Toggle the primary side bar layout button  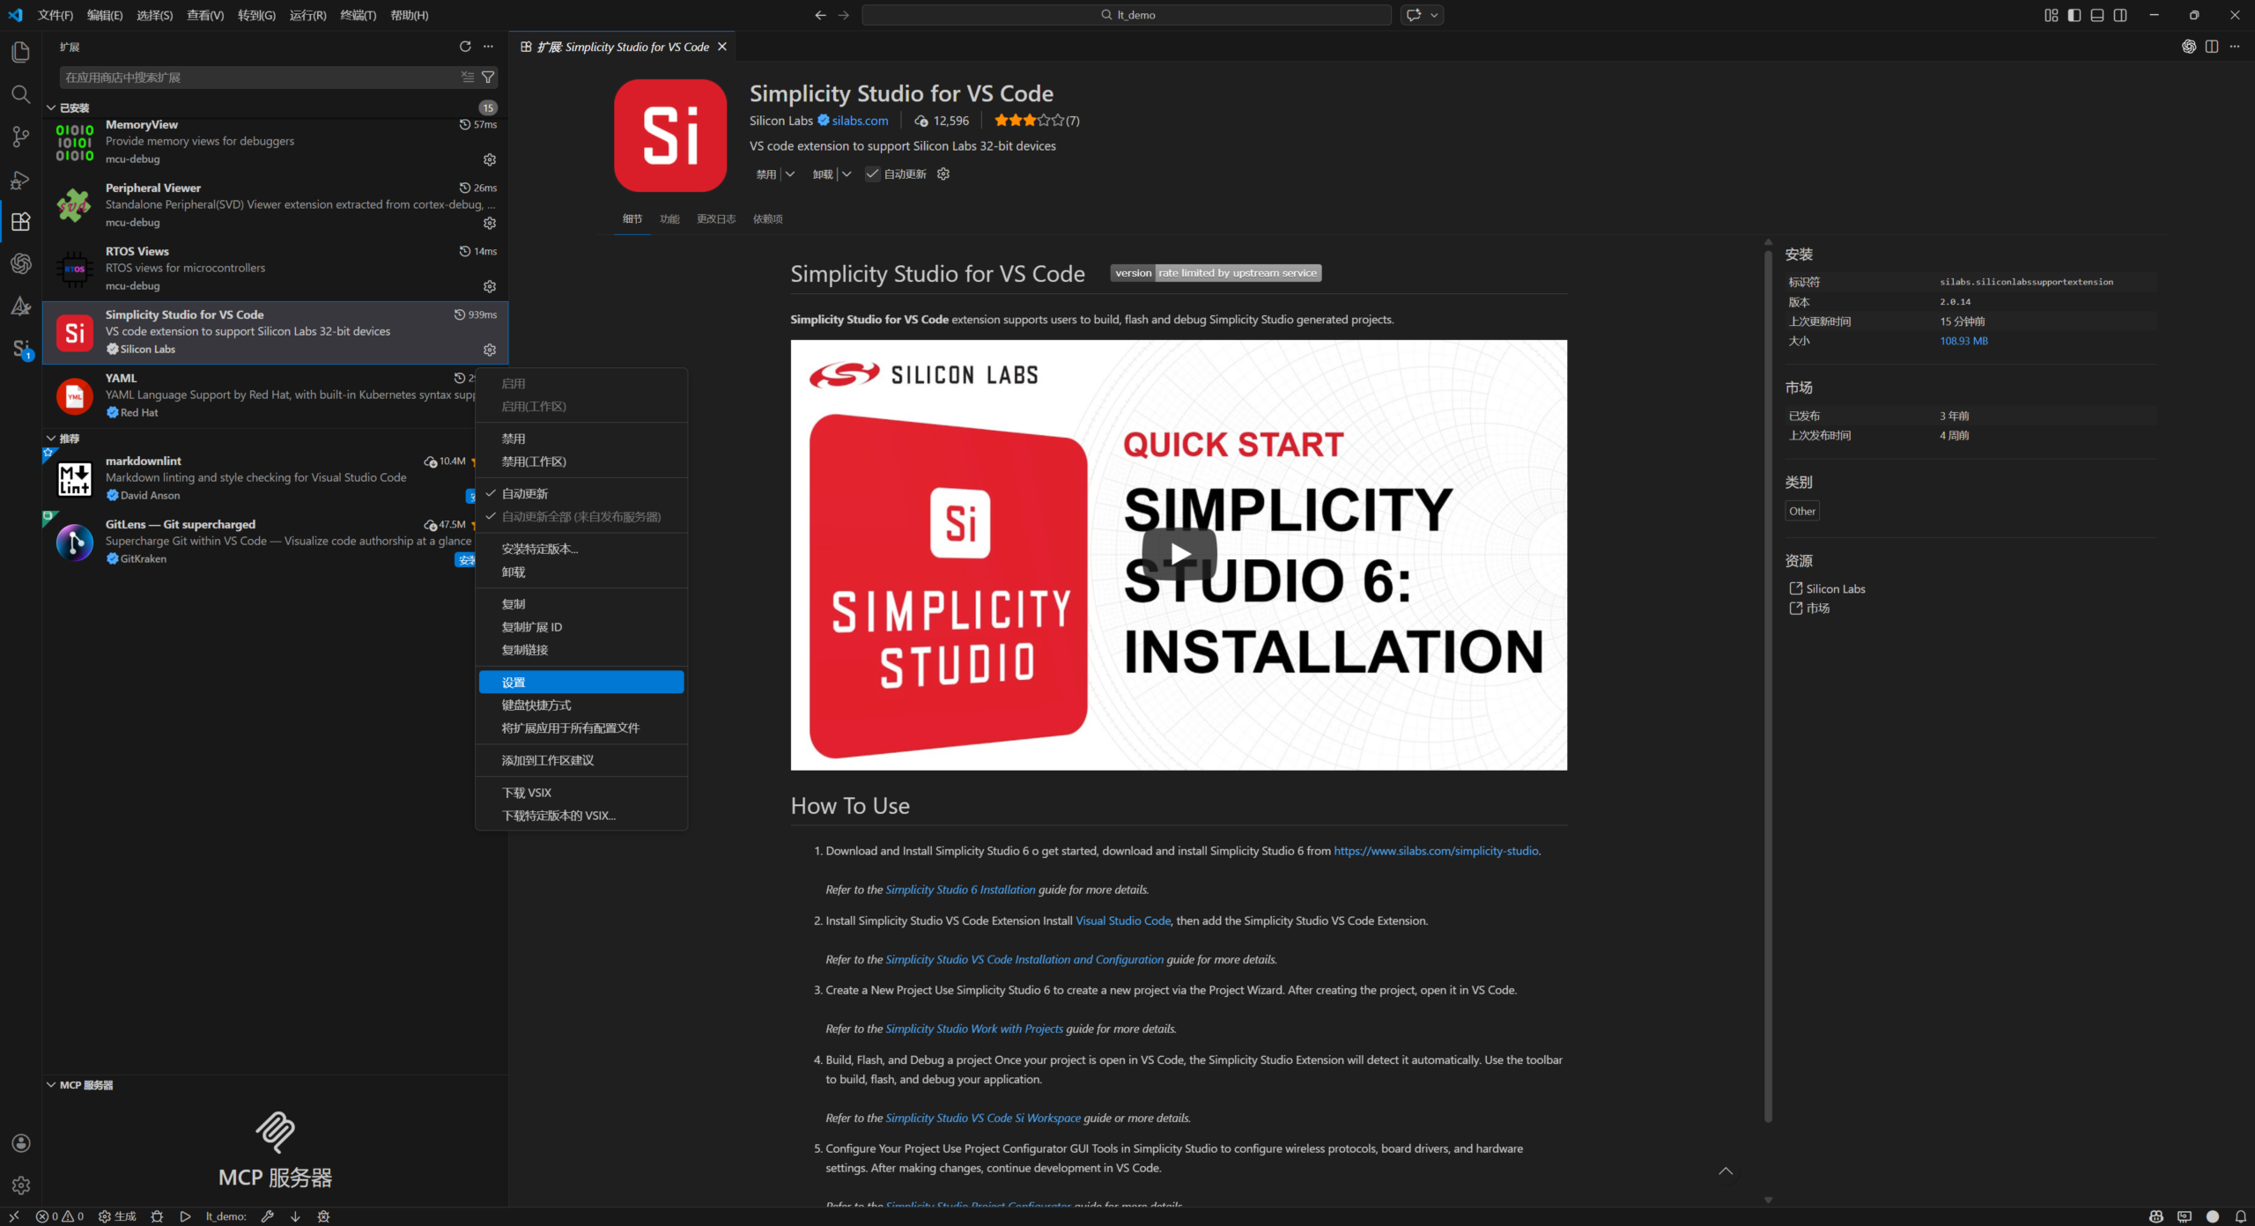tap(2074, 15)
